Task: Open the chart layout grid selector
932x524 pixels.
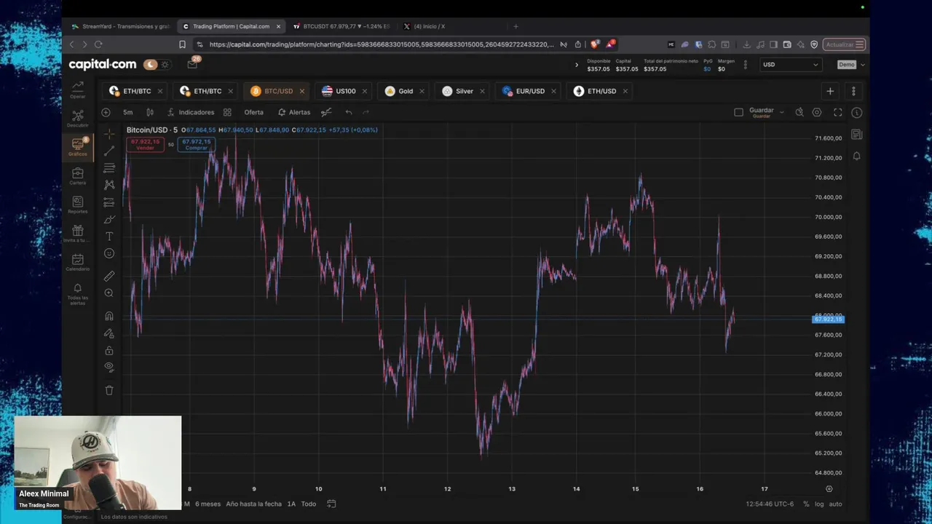Action: click(x=227, y=112)
